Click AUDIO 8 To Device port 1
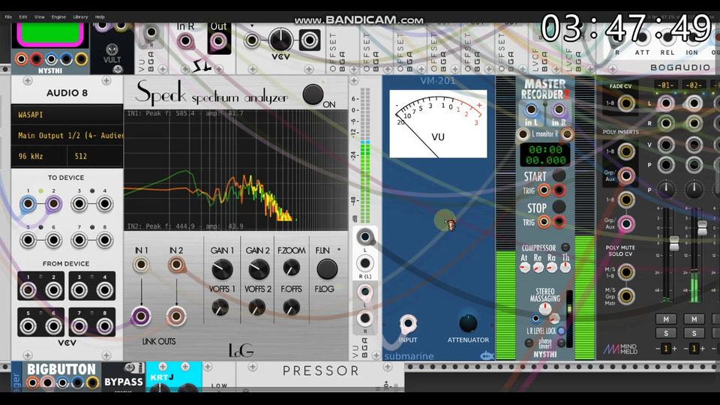Image resolution: width=720 pixels, height=405 pixels. [x=28, y=203]
